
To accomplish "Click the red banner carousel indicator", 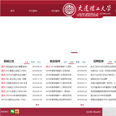I will [74, 53].
